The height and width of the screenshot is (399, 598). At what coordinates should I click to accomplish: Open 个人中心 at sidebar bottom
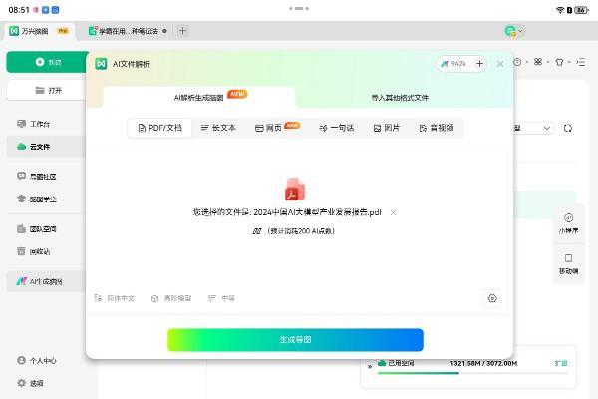[x=36, y=360]
